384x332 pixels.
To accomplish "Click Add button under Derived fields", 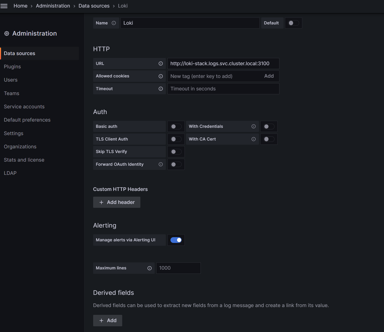I will coord(108,321).
